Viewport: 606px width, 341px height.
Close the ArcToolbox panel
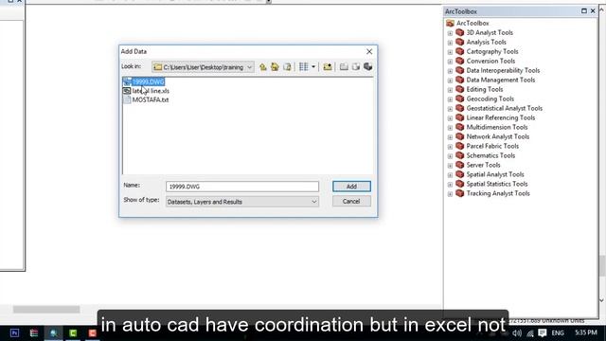(x=593, y=11)
